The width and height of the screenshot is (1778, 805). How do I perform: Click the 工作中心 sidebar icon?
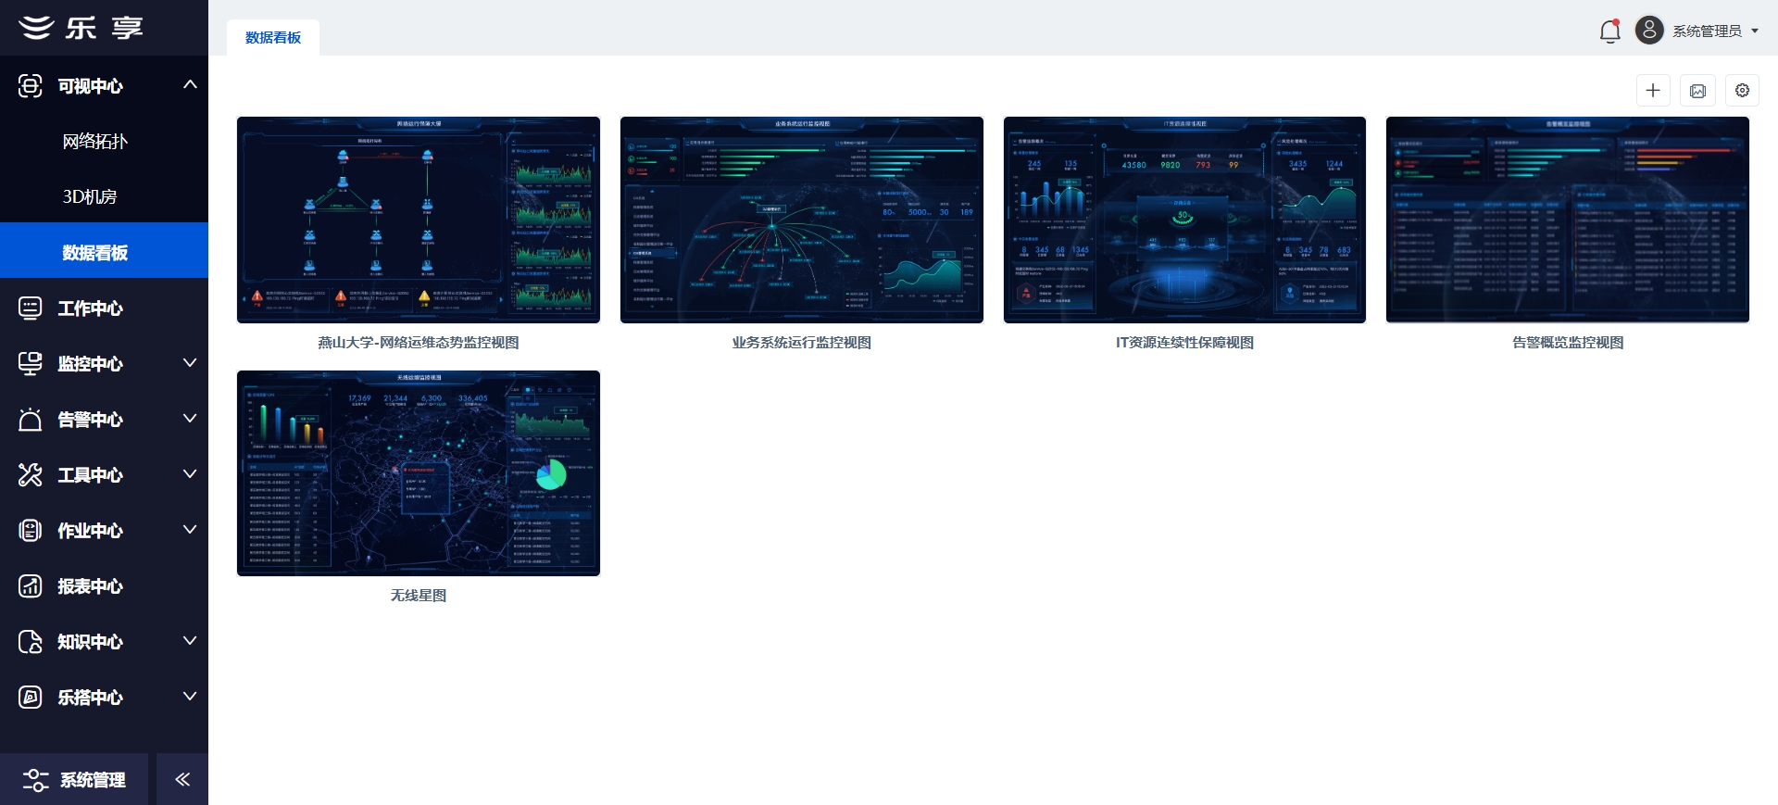click(x=31, y=308)
